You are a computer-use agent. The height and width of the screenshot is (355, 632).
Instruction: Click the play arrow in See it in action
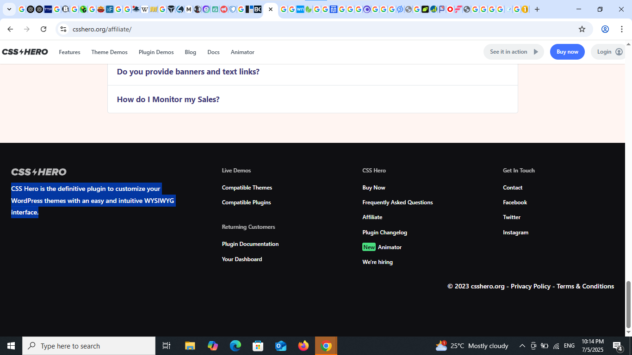click(x=536, y=52)
